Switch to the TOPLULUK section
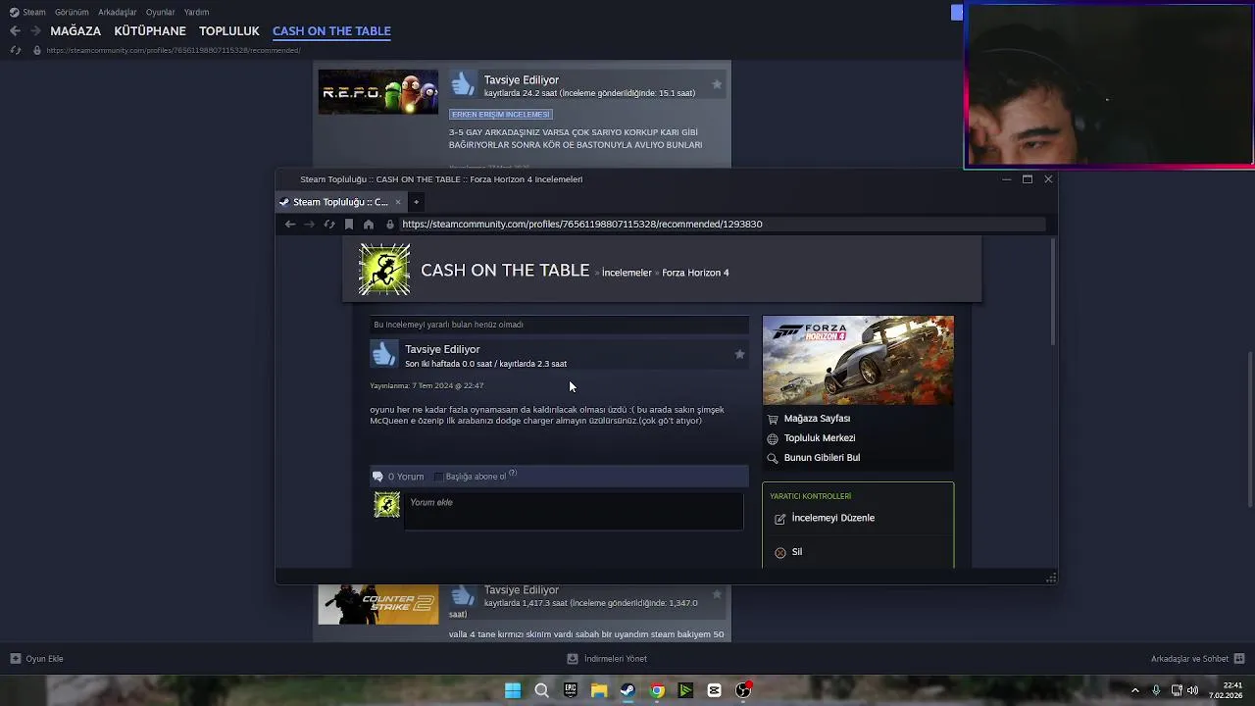The image size is (1255, 706). 229,31
